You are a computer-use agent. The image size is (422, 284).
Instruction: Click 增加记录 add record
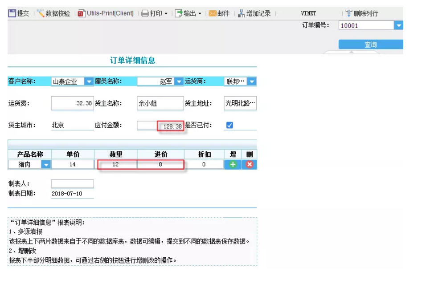pyautogui.click(x=254, y=13)
